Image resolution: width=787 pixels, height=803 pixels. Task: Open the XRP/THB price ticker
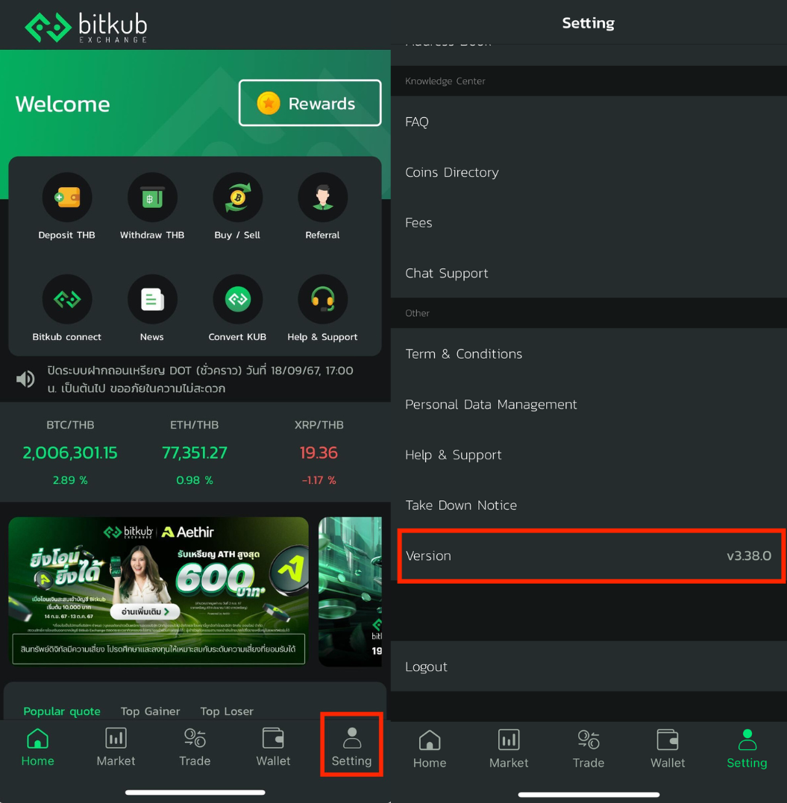click(319, 452)
